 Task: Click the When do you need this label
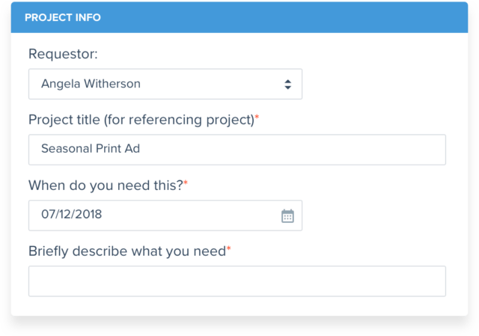click(x=106, y=186)
